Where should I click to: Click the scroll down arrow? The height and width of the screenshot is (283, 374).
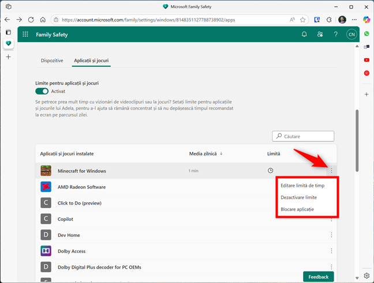[x=357, y=278]
